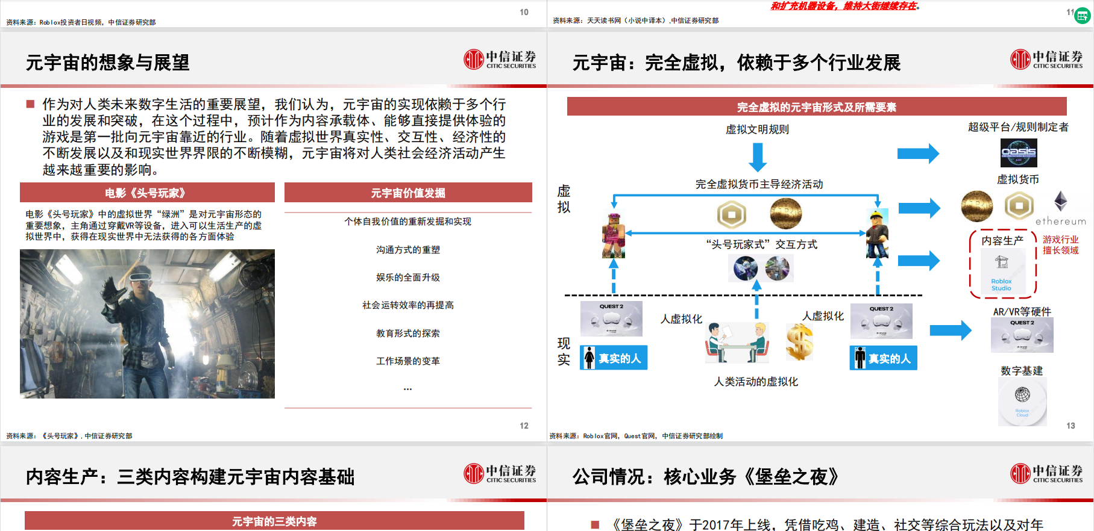Click the hexagonal Robux coin under 虚拟货币
The height and width of the screenshot is (531, 1094).
[x=1019, y=206]
